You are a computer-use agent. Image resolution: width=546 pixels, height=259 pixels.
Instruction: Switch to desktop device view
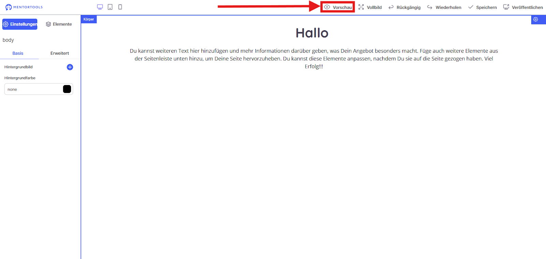tap(100, 7)
